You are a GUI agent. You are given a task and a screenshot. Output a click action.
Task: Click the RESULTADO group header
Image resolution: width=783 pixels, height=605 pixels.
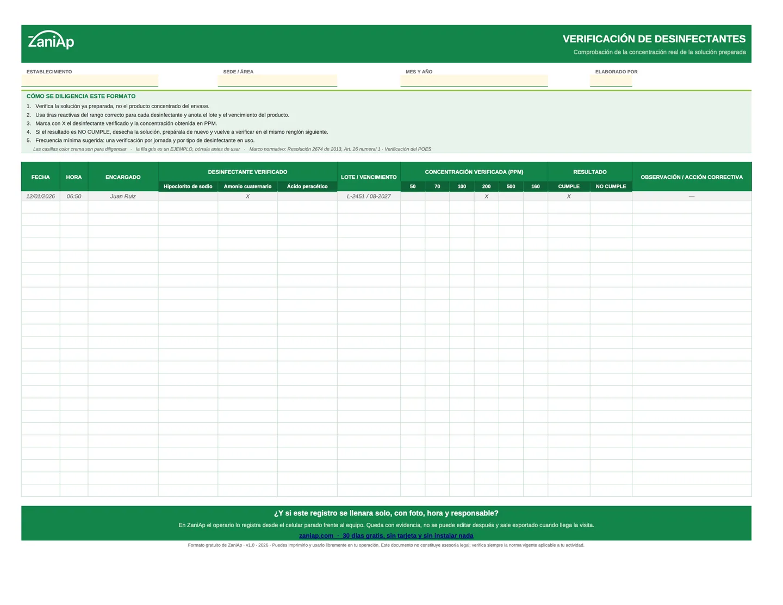(590, 172)
